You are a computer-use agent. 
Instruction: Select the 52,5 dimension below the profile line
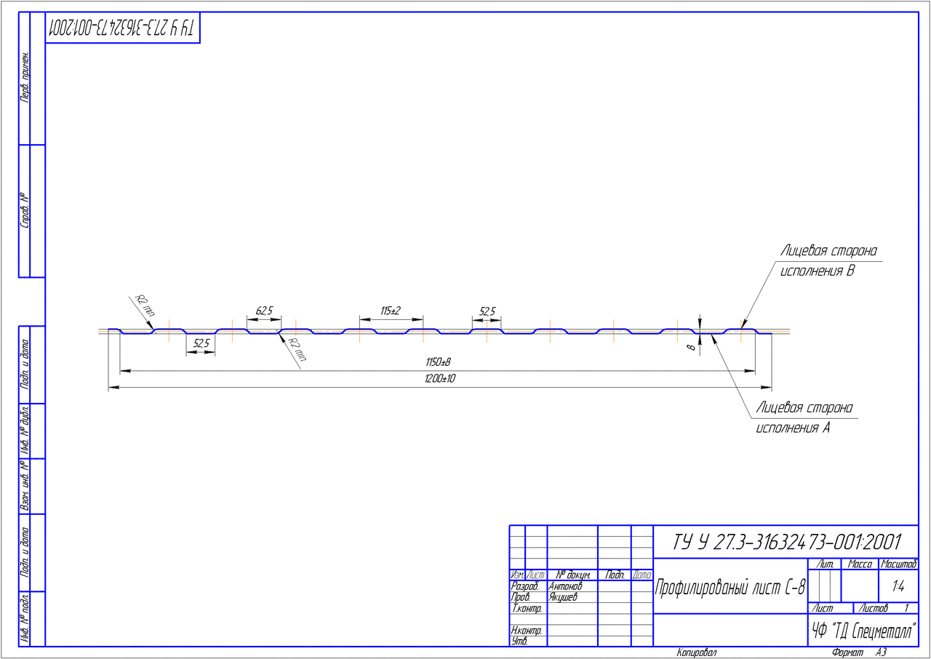tap(201, 343)
